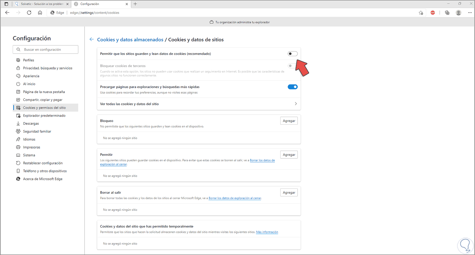This screenshot has width=475, height=255.
Task: Click the Impresoras printer icon
Action: pyautogui.click(x=18, y=147)
